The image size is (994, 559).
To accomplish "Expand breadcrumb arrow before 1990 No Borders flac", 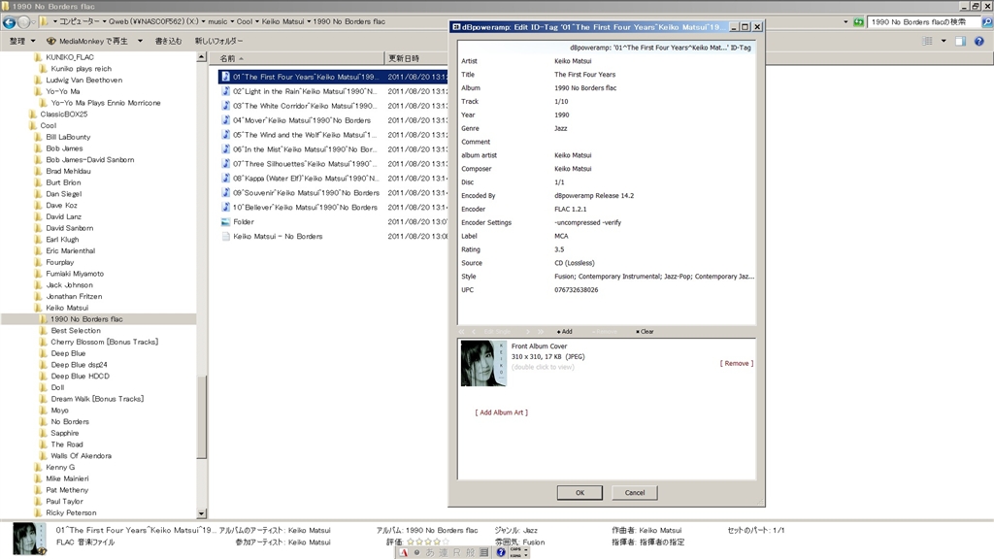I will (x=309, y=21).
